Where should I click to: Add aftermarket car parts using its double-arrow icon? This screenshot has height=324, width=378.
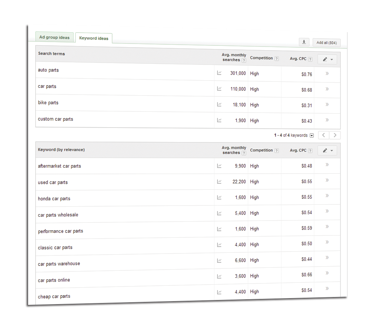327,164
